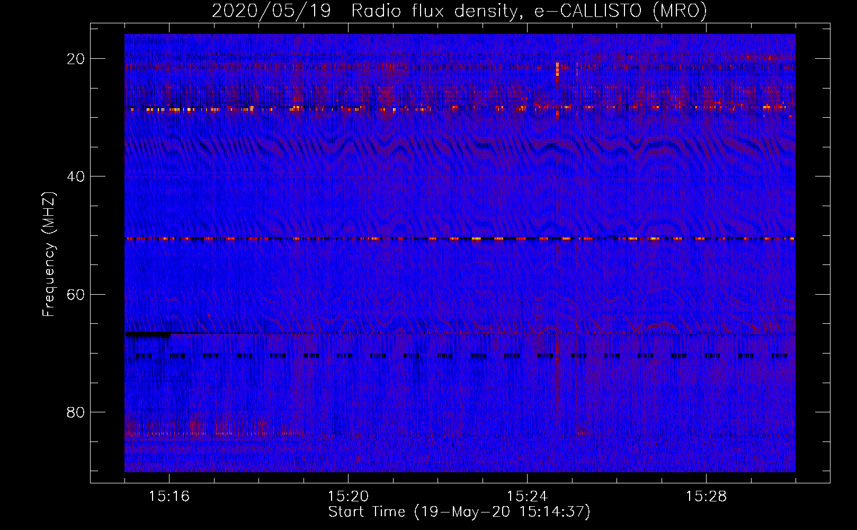Click the time tick label "15:20"
Viewport: 857px width, 530px height.
point(348,497)
